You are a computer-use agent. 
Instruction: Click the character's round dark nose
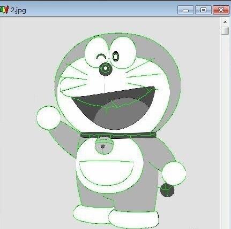pyautogui.click(x=105, y=69)
